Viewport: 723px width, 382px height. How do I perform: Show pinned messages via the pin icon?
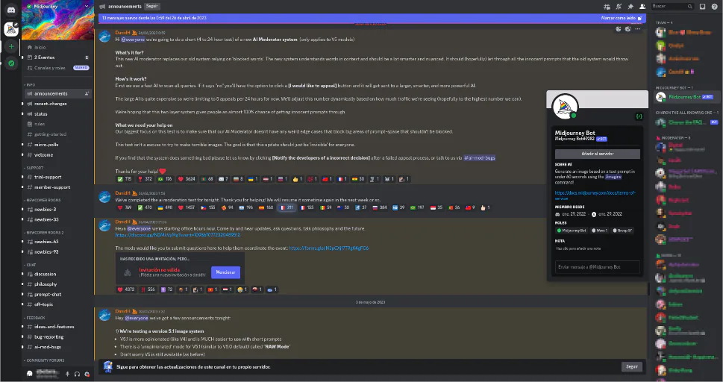click(630, 7)
